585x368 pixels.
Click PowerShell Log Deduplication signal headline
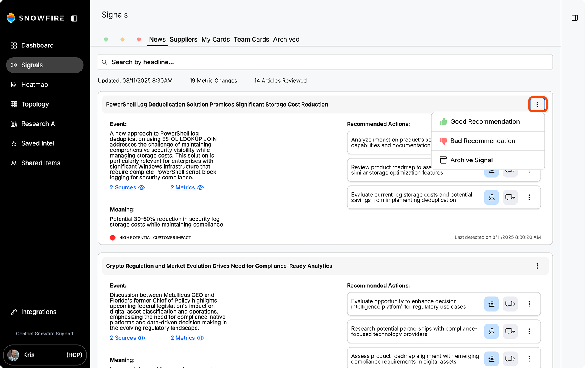coord(217,105)
